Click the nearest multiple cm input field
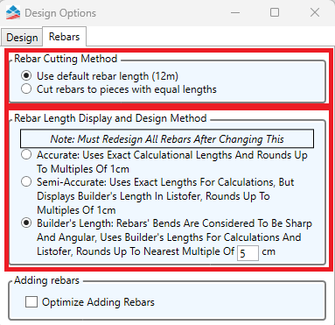Viewport: 335px width, 325px height. (x=248, y=253)
